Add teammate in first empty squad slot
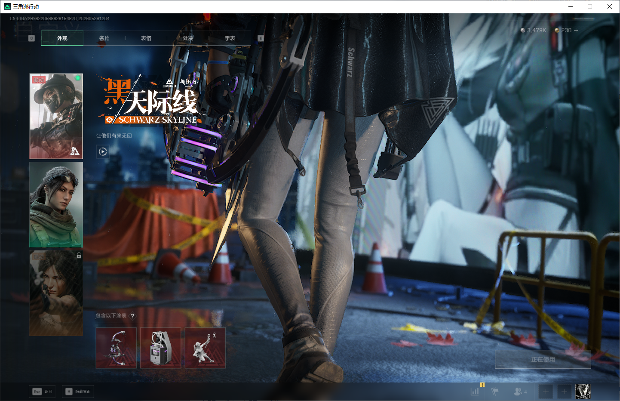 (x=546, y=392)
